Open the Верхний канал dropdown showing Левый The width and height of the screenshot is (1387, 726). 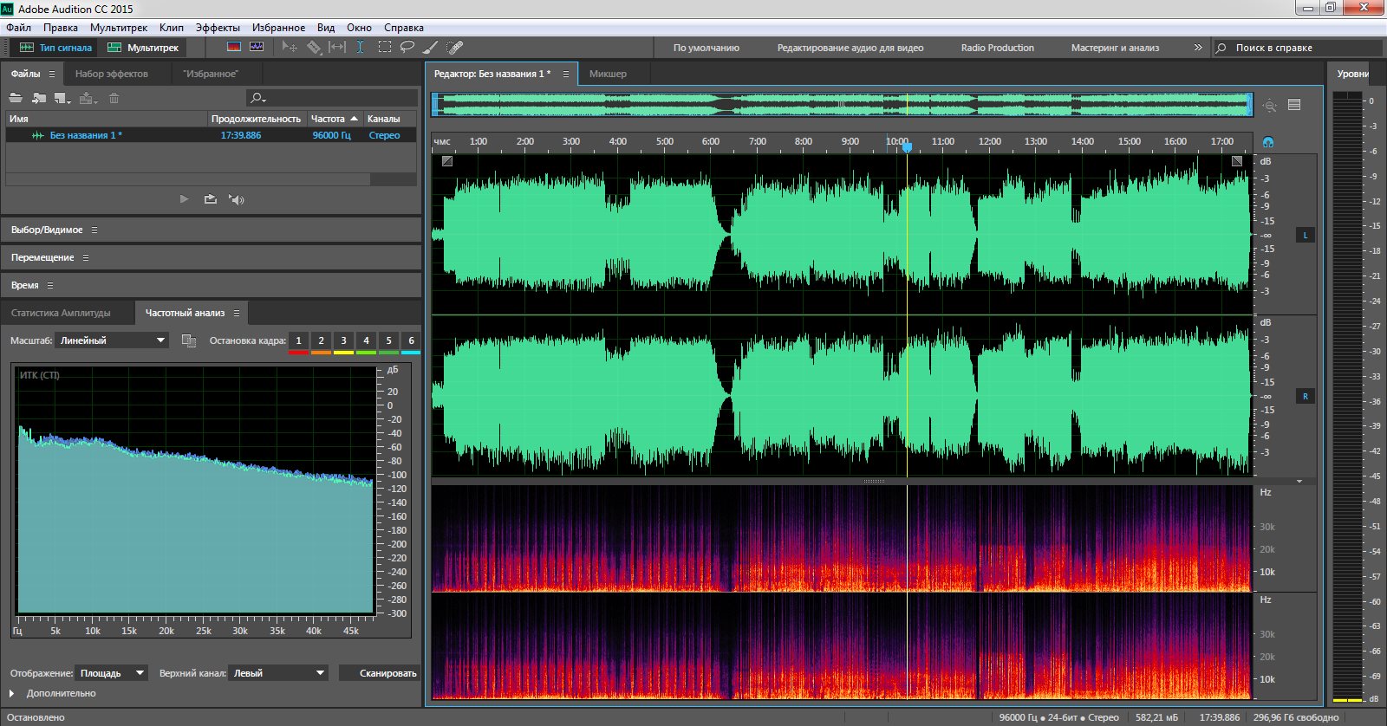pyautogui.click(x=278, y=673)
